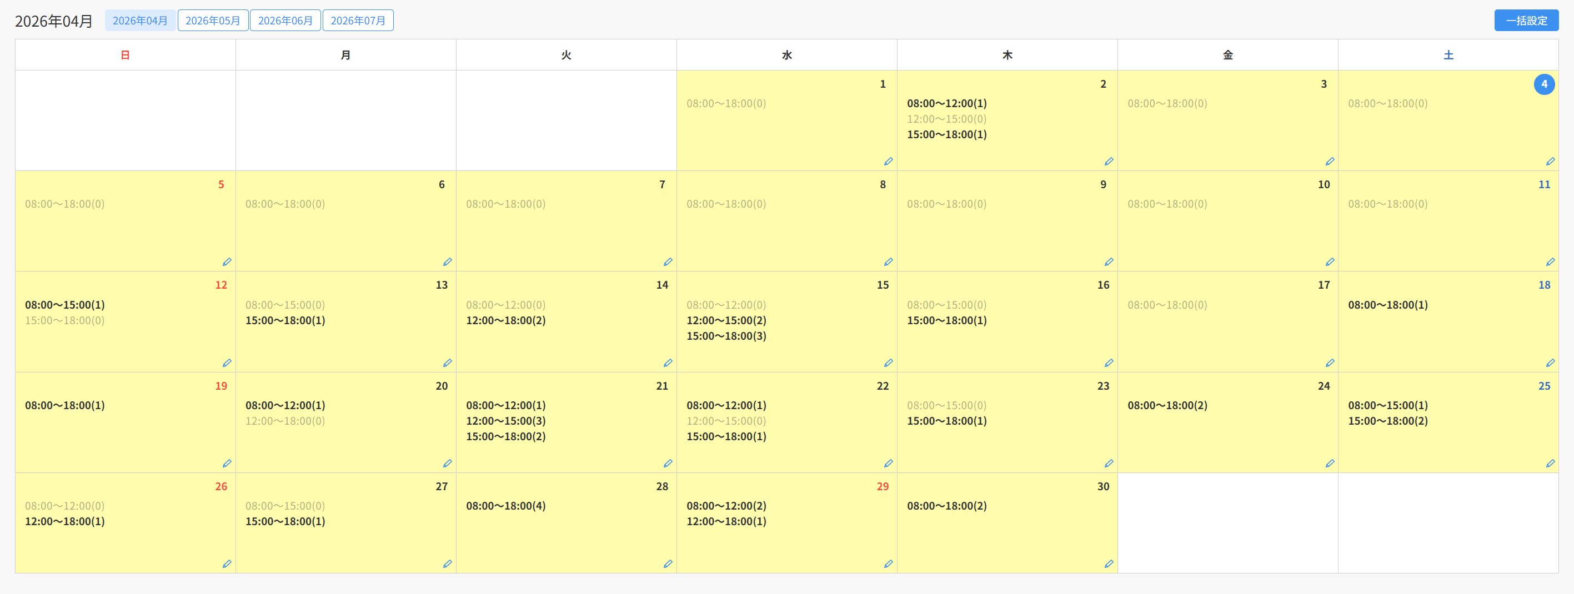
Task: Click the edit icon for April 21
Action: click(667, 464)
